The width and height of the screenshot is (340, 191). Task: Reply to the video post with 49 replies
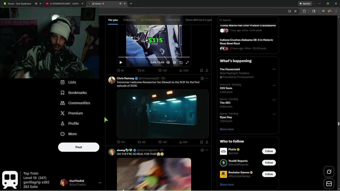[120, 71]
